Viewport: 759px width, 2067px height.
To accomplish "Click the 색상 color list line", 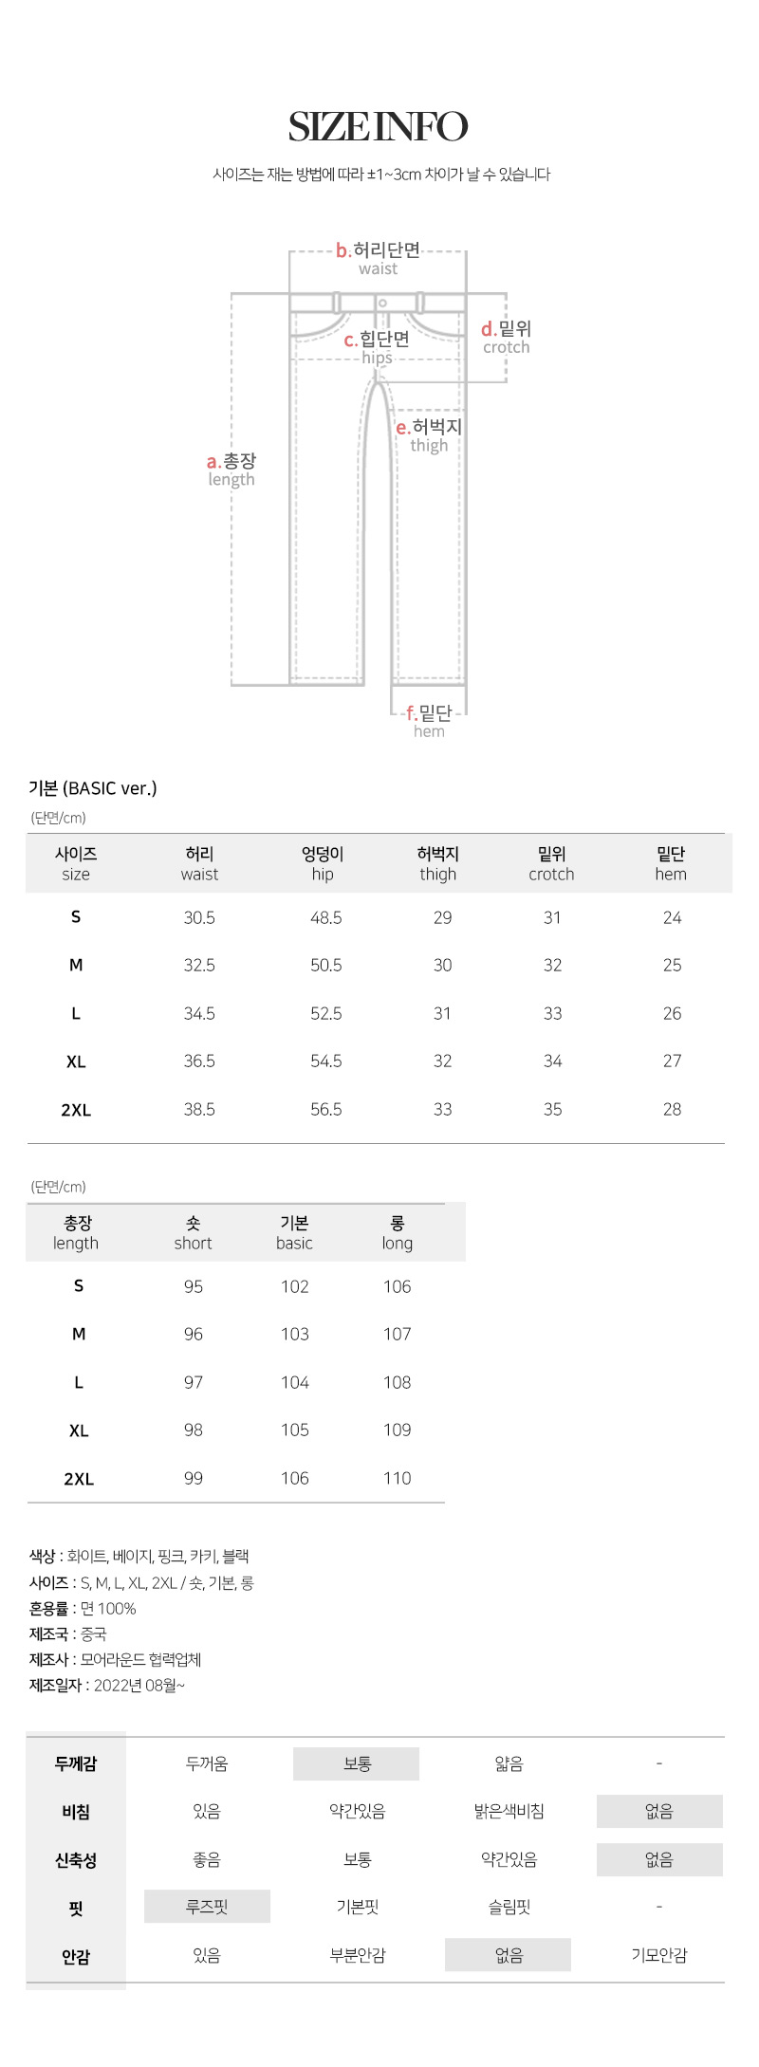I will point(139,1556).
